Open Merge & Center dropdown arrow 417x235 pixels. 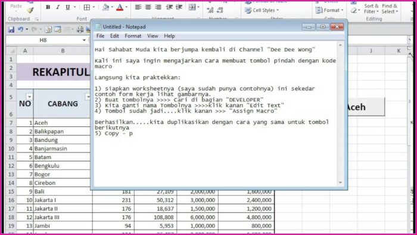click(x=198, y=8)
